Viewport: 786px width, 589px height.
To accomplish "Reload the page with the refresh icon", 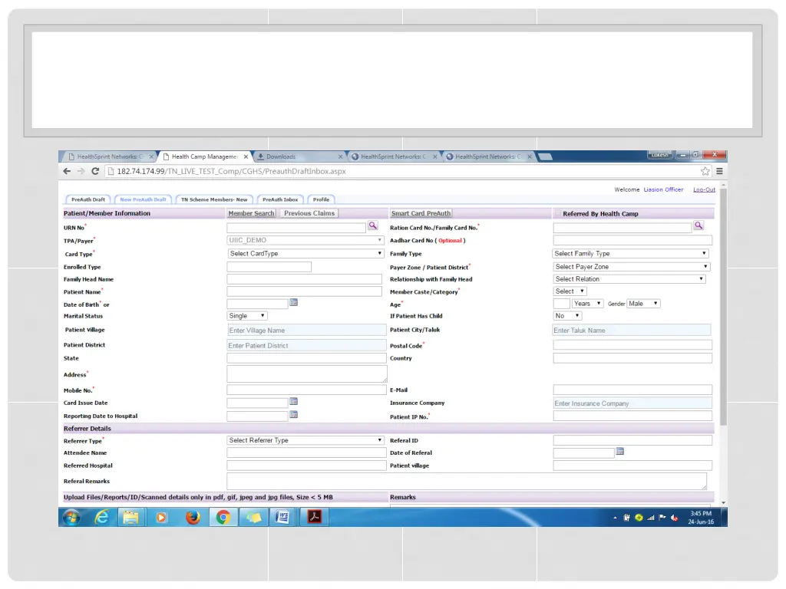I will pyautogui.click(x=95, y=171).
